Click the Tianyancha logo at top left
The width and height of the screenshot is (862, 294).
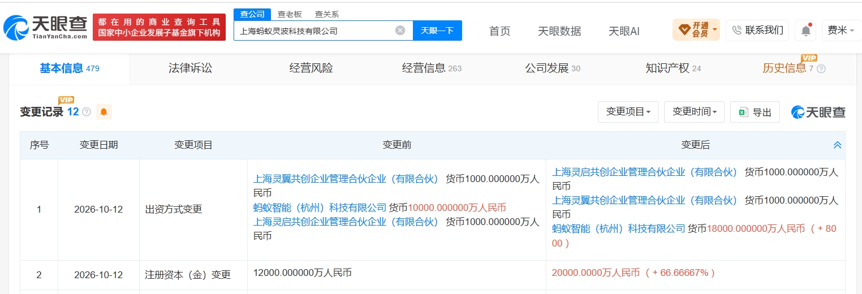click(45, 27)
